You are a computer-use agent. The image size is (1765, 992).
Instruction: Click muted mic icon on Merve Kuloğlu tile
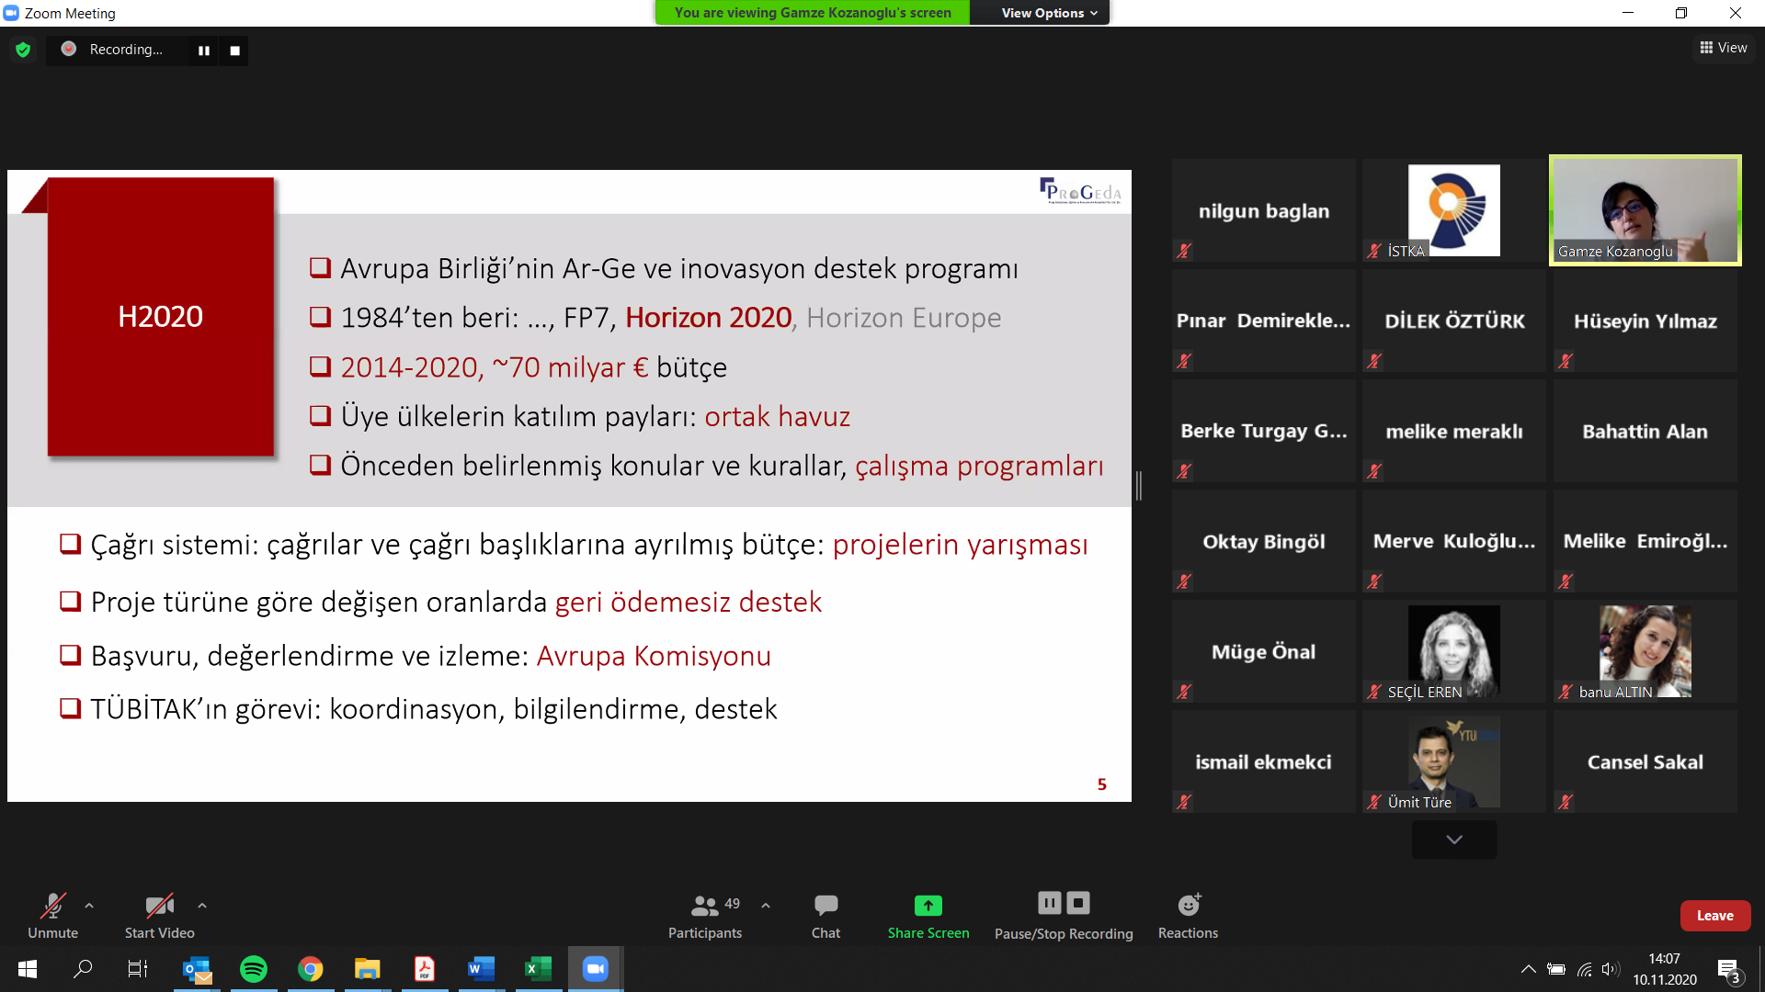pyautogui.click(x=1374, y=581)
